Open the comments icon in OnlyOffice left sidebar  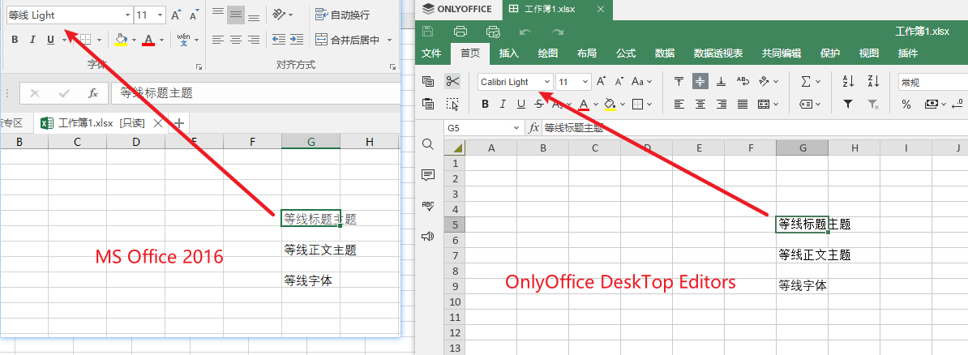click(x=428, y=175)
